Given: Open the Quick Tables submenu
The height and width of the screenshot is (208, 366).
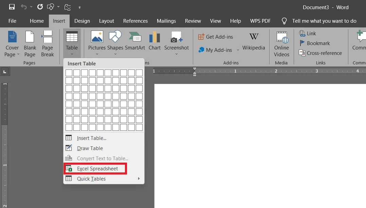Looking at the screenshot, I should tap(104, 179).
